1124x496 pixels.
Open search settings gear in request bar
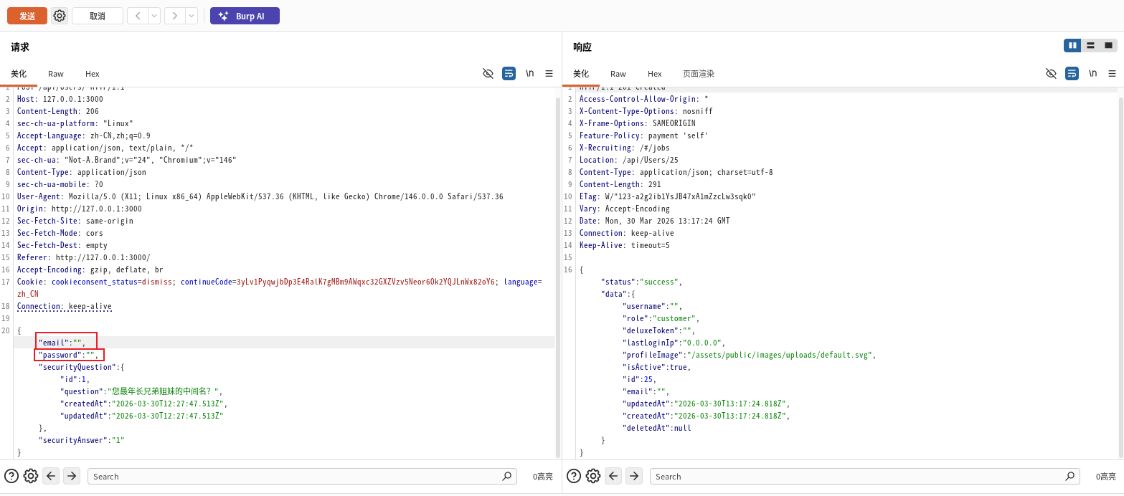pyautogui.click(x=31, y=476)
